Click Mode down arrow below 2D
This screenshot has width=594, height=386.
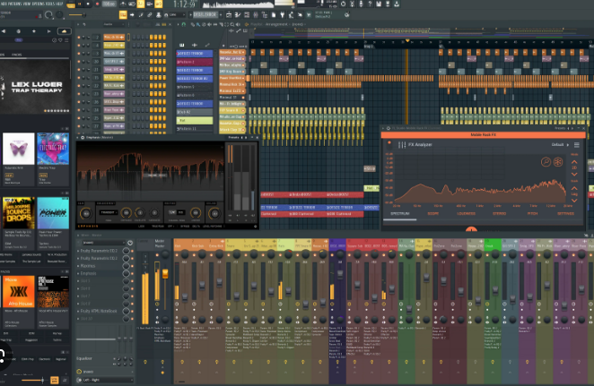(x=574, y=175)
